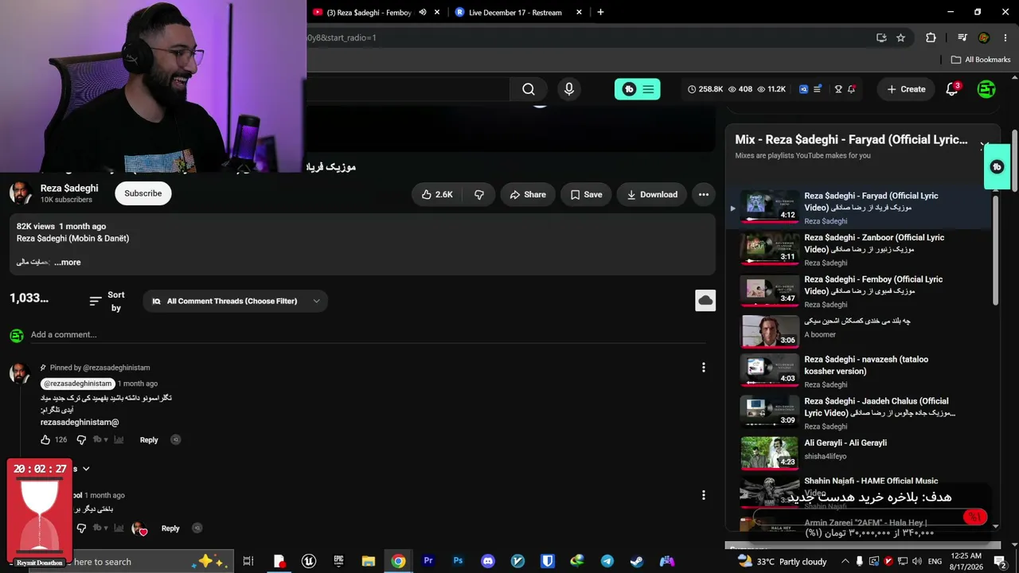This screenshot has height=573, width=1019.
Task: Open the Reza $adeghi channel name link
Action: [x=69, y=188]
